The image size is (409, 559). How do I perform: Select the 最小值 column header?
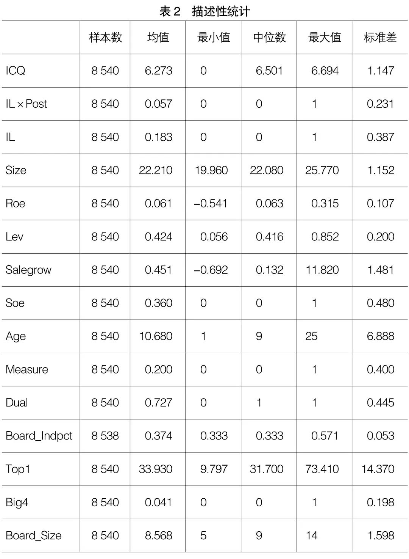coord(214,38)
